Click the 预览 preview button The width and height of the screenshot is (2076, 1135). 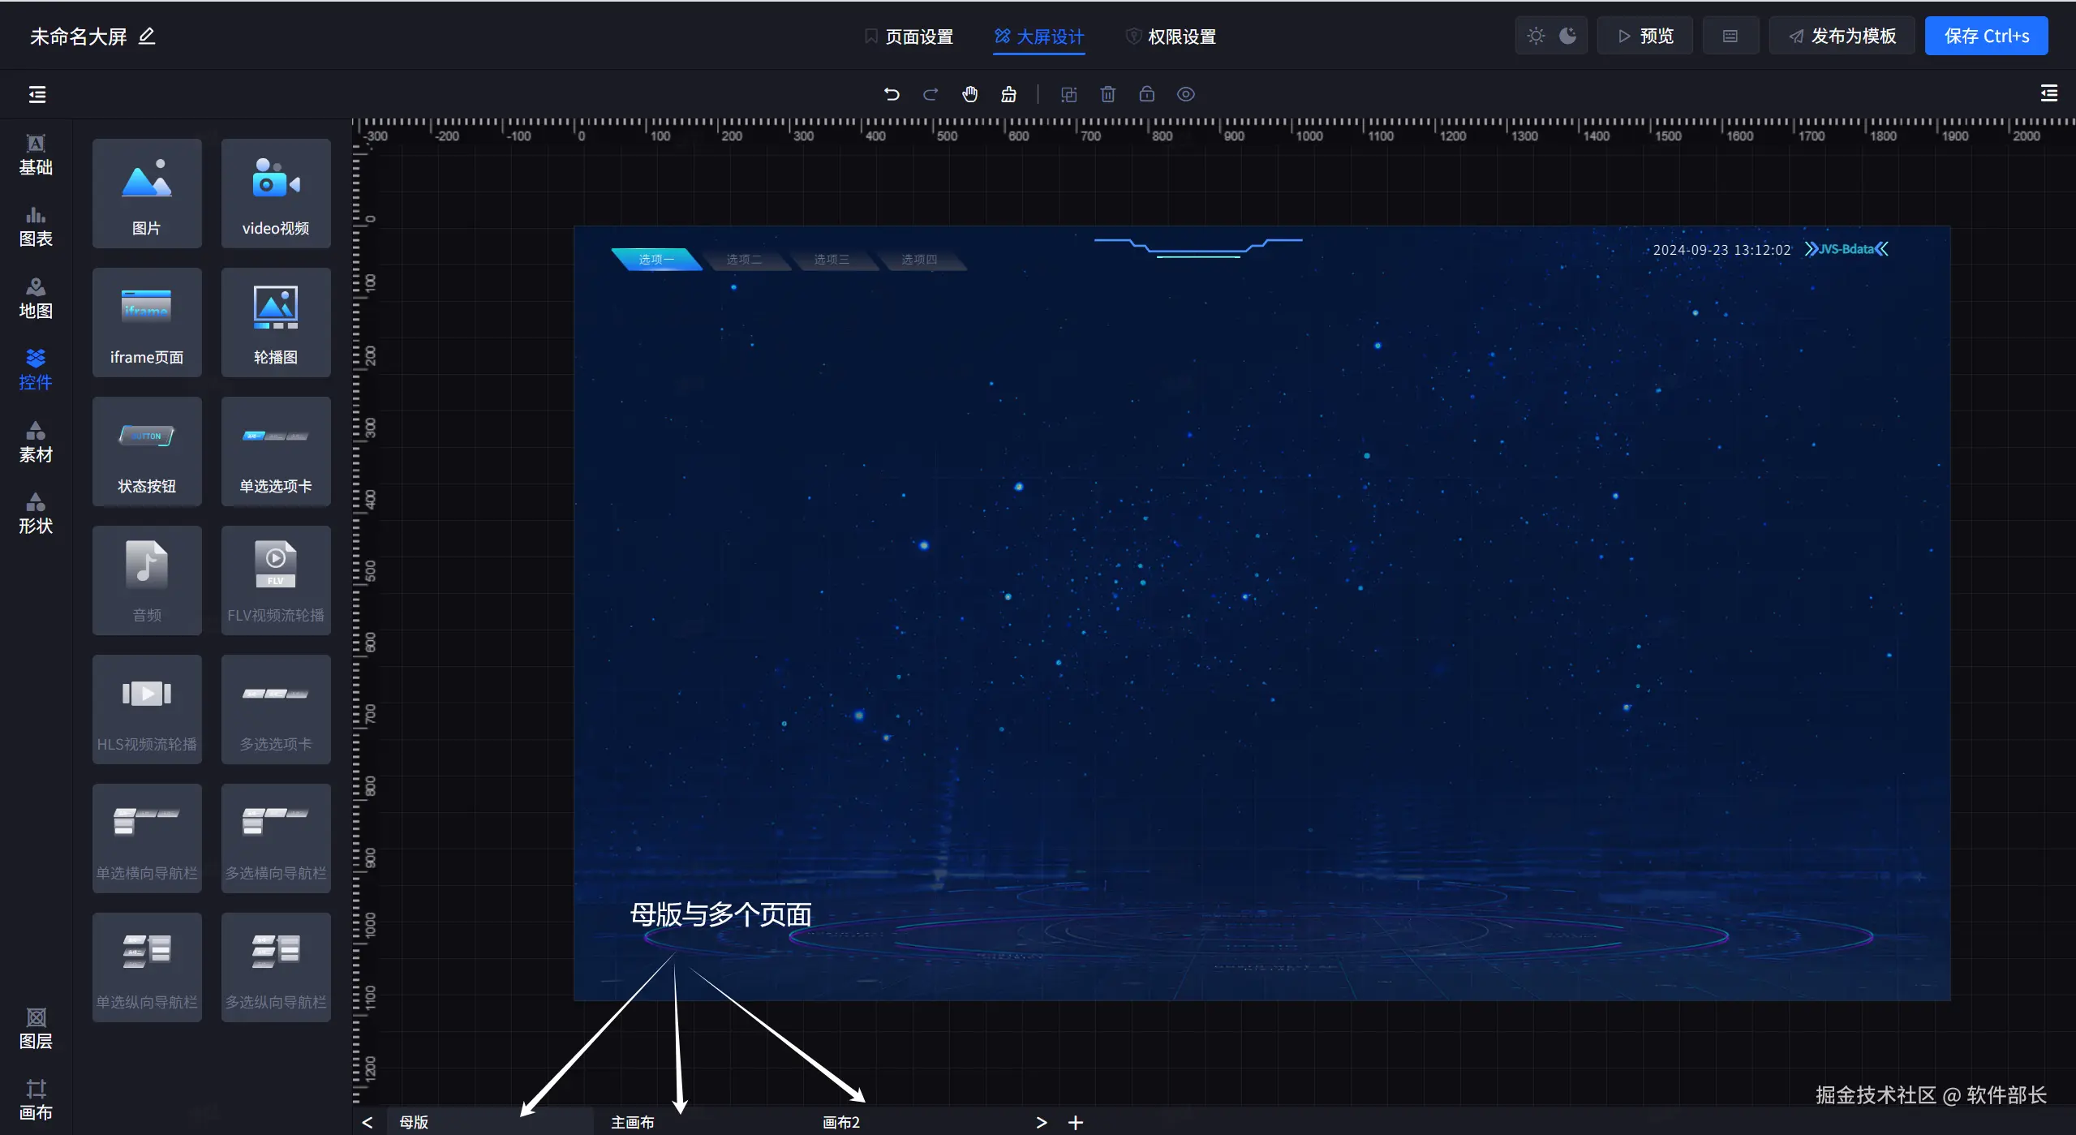pos(1644,36)
